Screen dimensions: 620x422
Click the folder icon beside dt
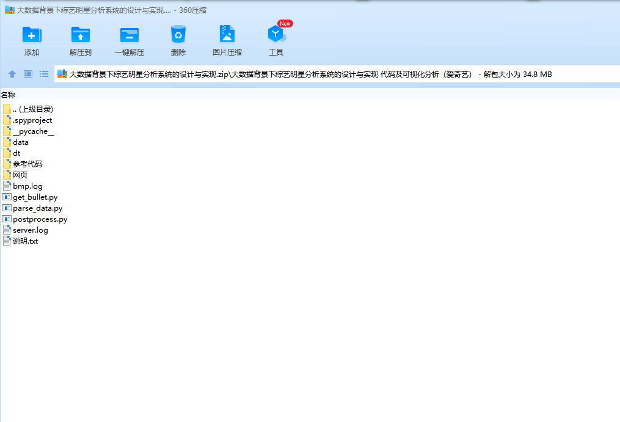click(7, 153)
